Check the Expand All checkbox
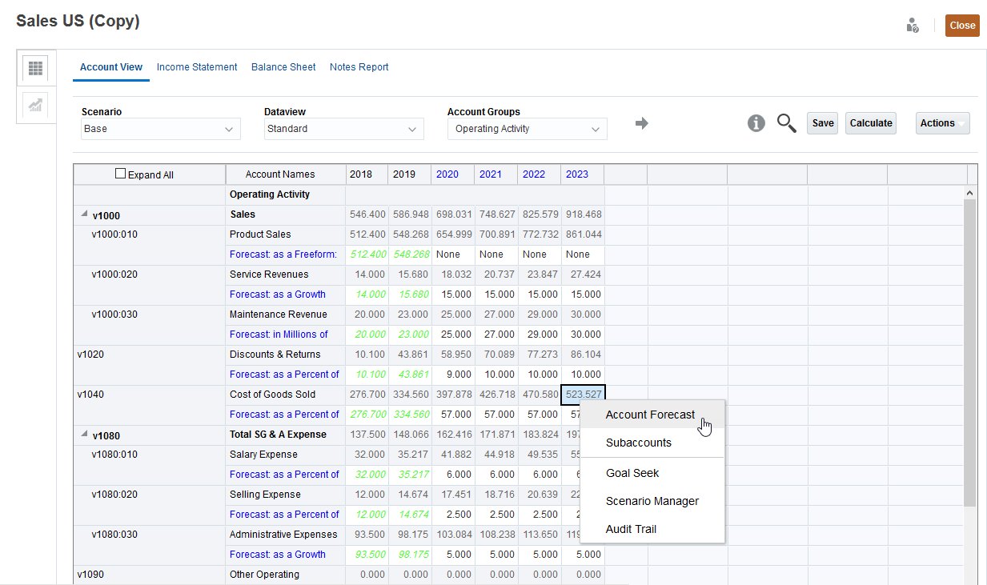987x585 pixels. pos(120,172)
